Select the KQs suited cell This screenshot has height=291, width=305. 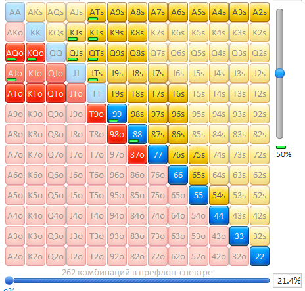[56, 32]
